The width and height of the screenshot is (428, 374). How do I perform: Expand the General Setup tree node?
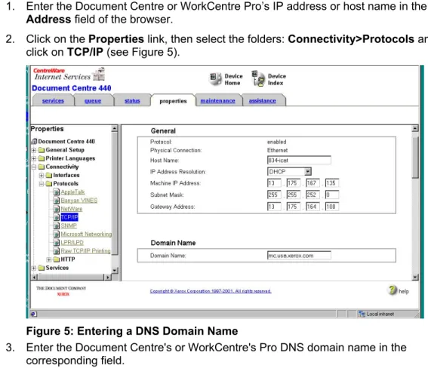tap(34, 150)
